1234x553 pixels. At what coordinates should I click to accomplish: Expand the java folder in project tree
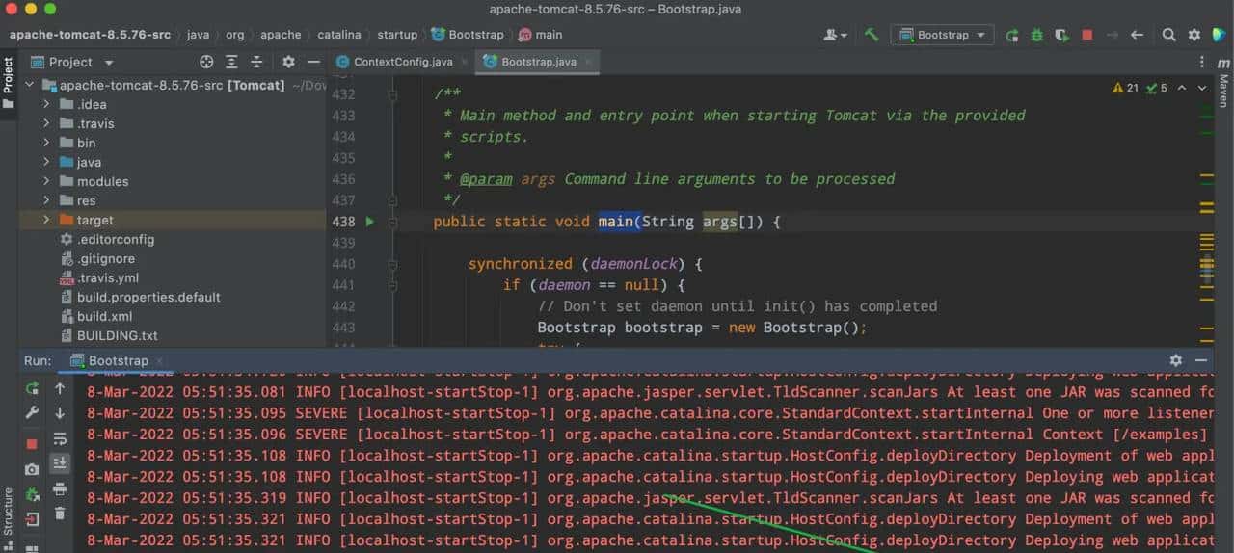pyautogui.click(x=46, y=162)
